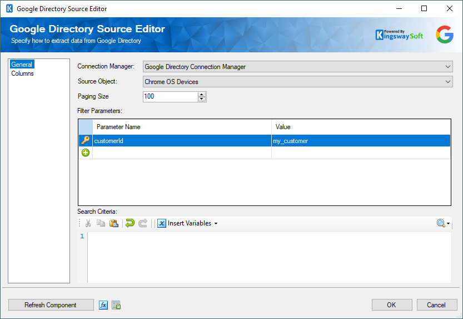Screen dimensions: 463x319
Task: Maximize the editor window
Action: [x=424, y=8]
